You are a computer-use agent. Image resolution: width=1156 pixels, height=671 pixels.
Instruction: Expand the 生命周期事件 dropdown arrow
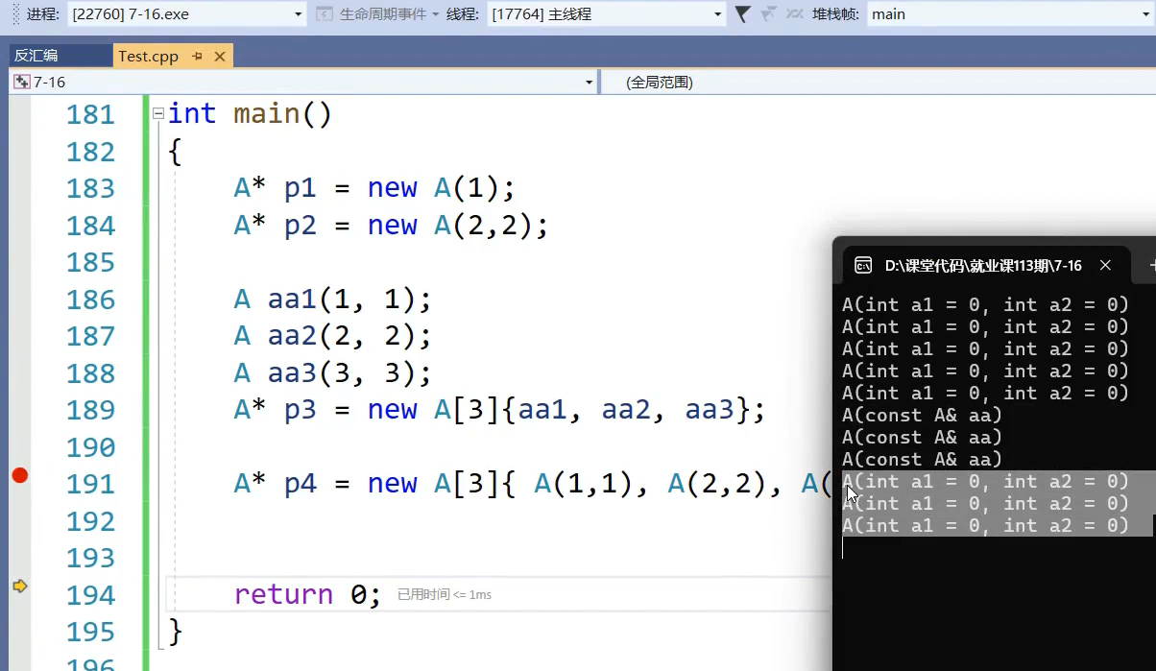point(435,14)
